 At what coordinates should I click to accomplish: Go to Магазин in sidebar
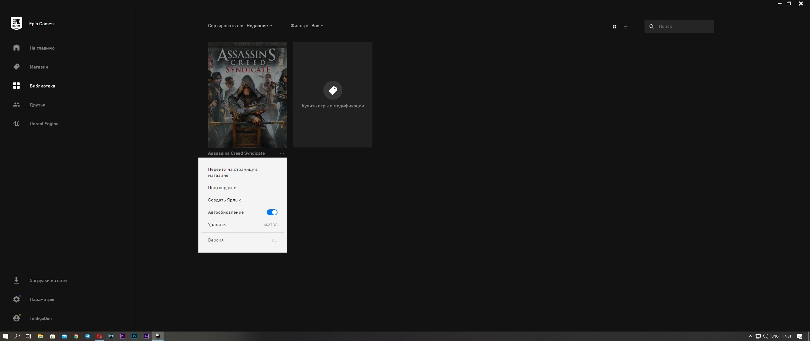(39, 67)
